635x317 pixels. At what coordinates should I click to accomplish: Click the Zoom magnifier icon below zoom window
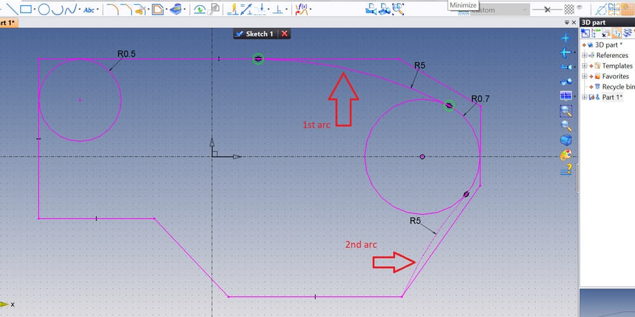pos(566,126)
